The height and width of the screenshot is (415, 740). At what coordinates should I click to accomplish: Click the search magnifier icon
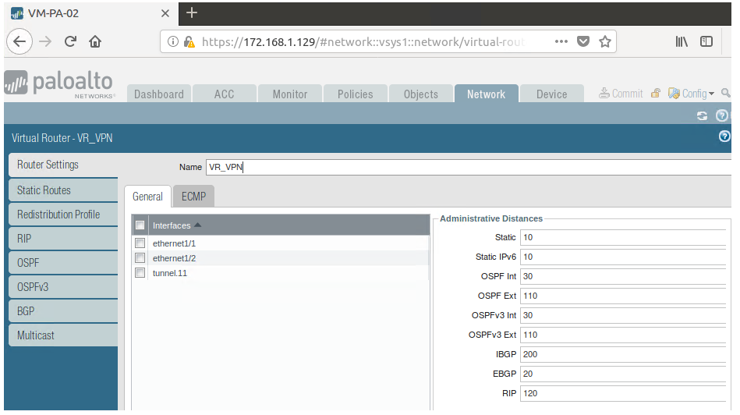726,94
